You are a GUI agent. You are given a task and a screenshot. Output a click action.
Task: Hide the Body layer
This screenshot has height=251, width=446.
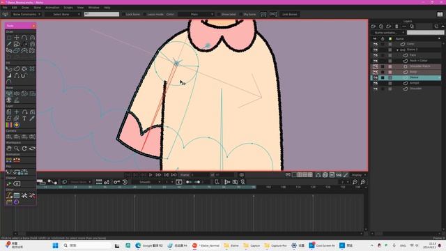point(375,72)
